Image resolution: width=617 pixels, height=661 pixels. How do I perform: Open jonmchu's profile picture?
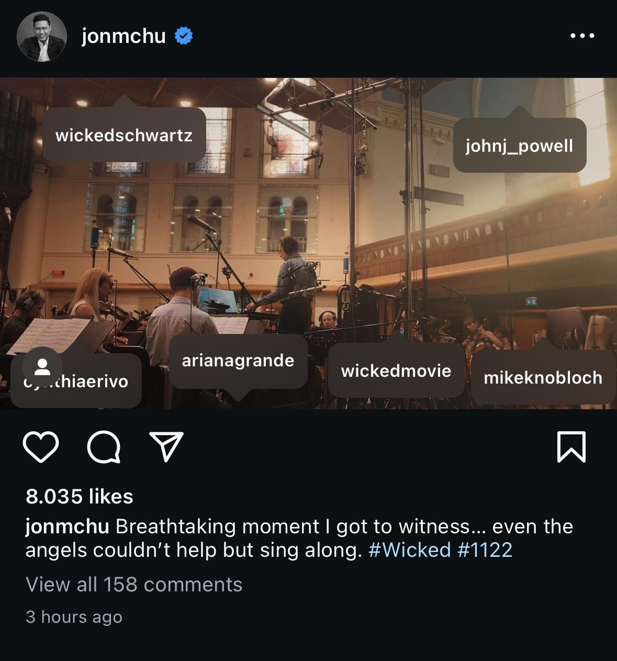click(x=41, y=36)
